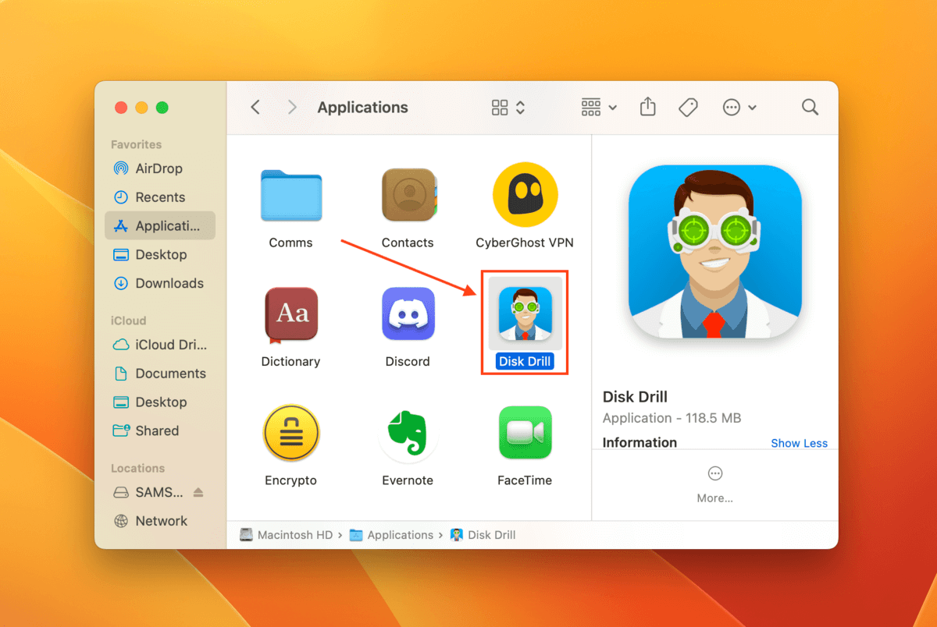Click the Application - 118.5 MB text
937x627 pixels.
point(672,418)
